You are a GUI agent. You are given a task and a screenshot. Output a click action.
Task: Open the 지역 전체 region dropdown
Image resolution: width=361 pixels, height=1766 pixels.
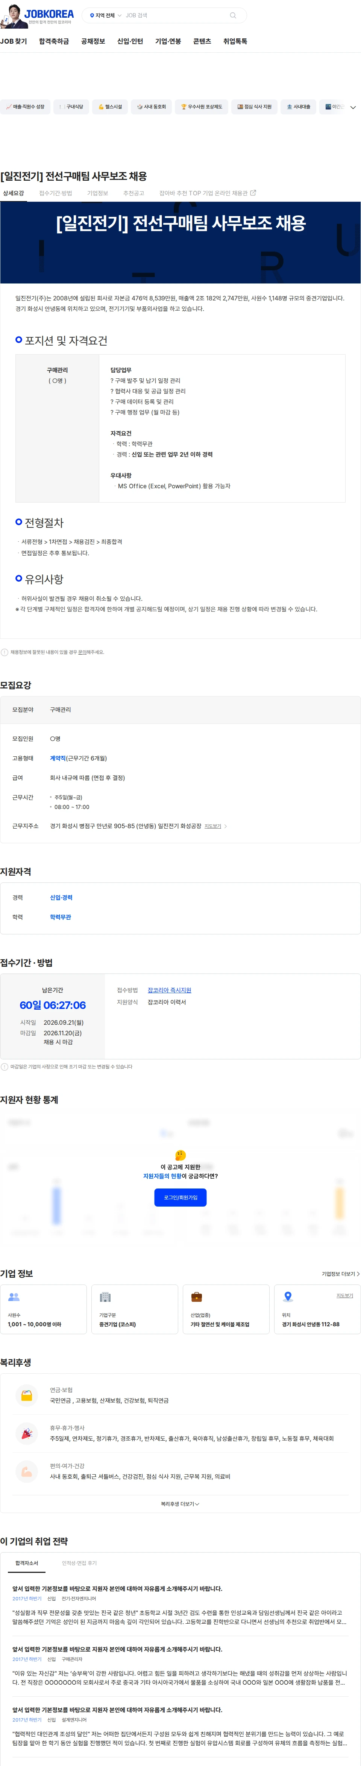(x=106, y=15)
